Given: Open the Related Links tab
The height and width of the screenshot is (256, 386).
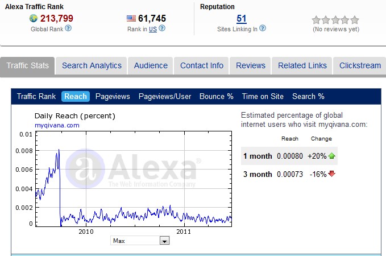Looking at the screenshot, I should (302, 65).
